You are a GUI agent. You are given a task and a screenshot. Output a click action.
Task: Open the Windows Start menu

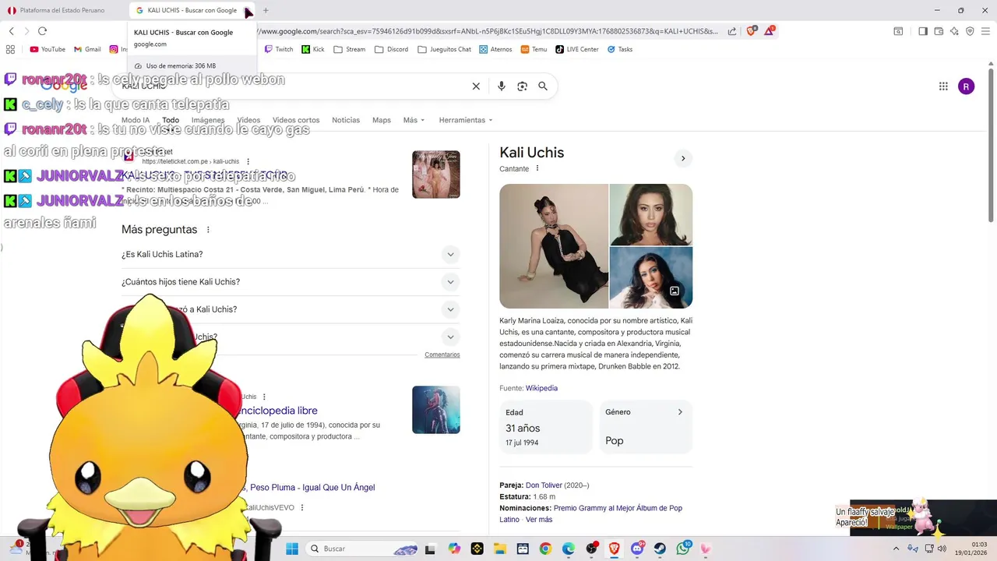[x=292, y=549]
